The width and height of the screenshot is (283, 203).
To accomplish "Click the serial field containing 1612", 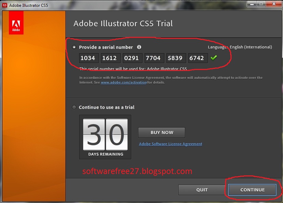I will [x=110, y=58].
